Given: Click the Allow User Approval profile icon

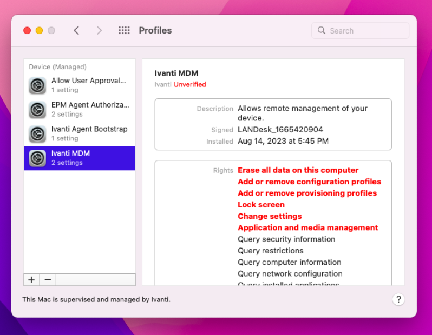Looking at the screenshot, I should pyautogui.click(x=37, y=85).
